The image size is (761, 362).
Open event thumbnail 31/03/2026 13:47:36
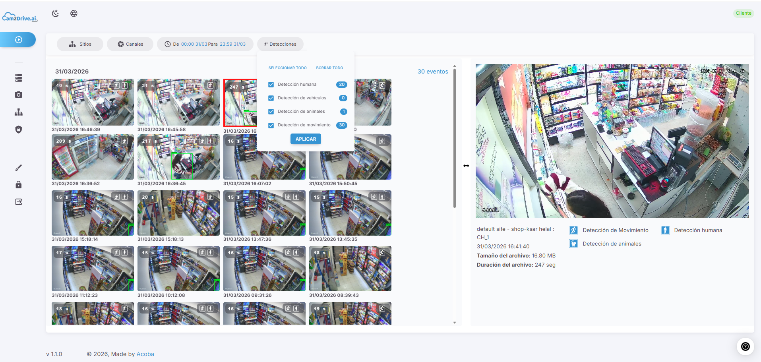point(264,213)
